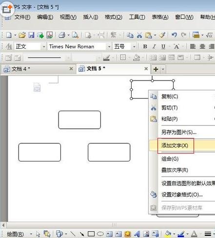Click the Undo arrow icon
The height and width of the screenshot is (238, 215).
point(175,35)
